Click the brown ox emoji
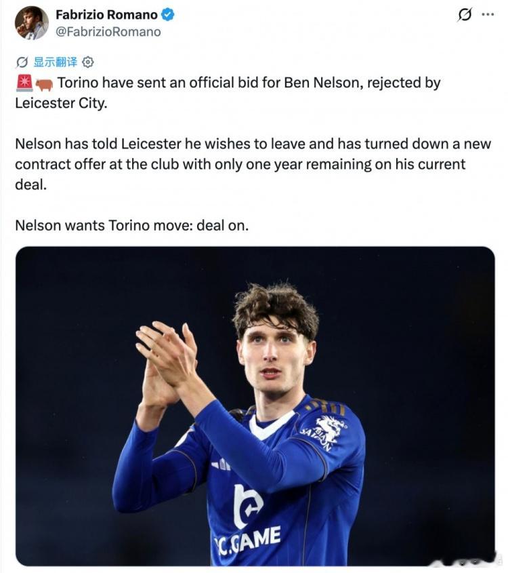This screenshot has height=573, width=508. coord(44,84)
